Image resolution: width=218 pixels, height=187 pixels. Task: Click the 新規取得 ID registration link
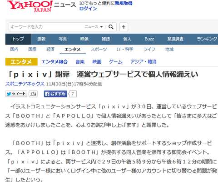[x=124, y=3]
